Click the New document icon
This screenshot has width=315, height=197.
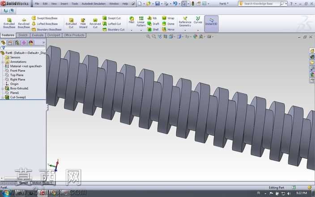click(140, 4)
